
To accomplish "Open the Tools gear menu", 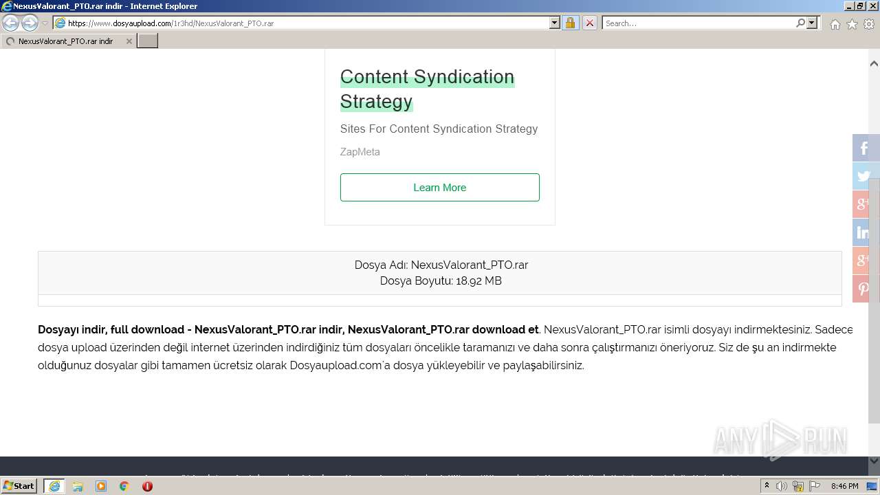I will [869, 24].
